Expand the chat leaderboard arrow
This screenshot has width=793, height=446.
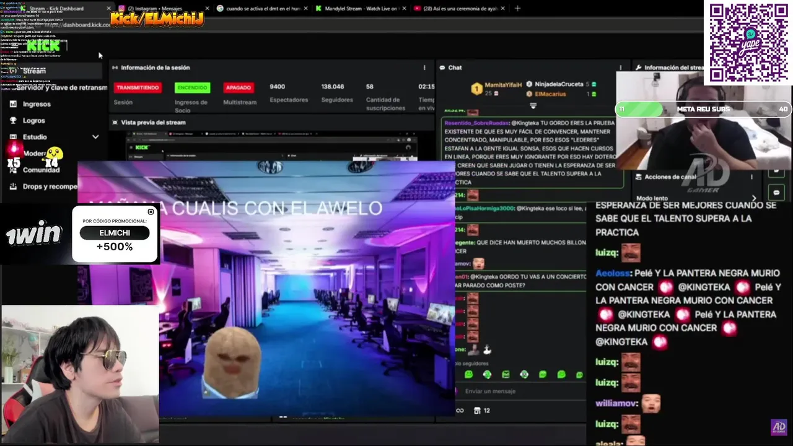click(533, 106)
